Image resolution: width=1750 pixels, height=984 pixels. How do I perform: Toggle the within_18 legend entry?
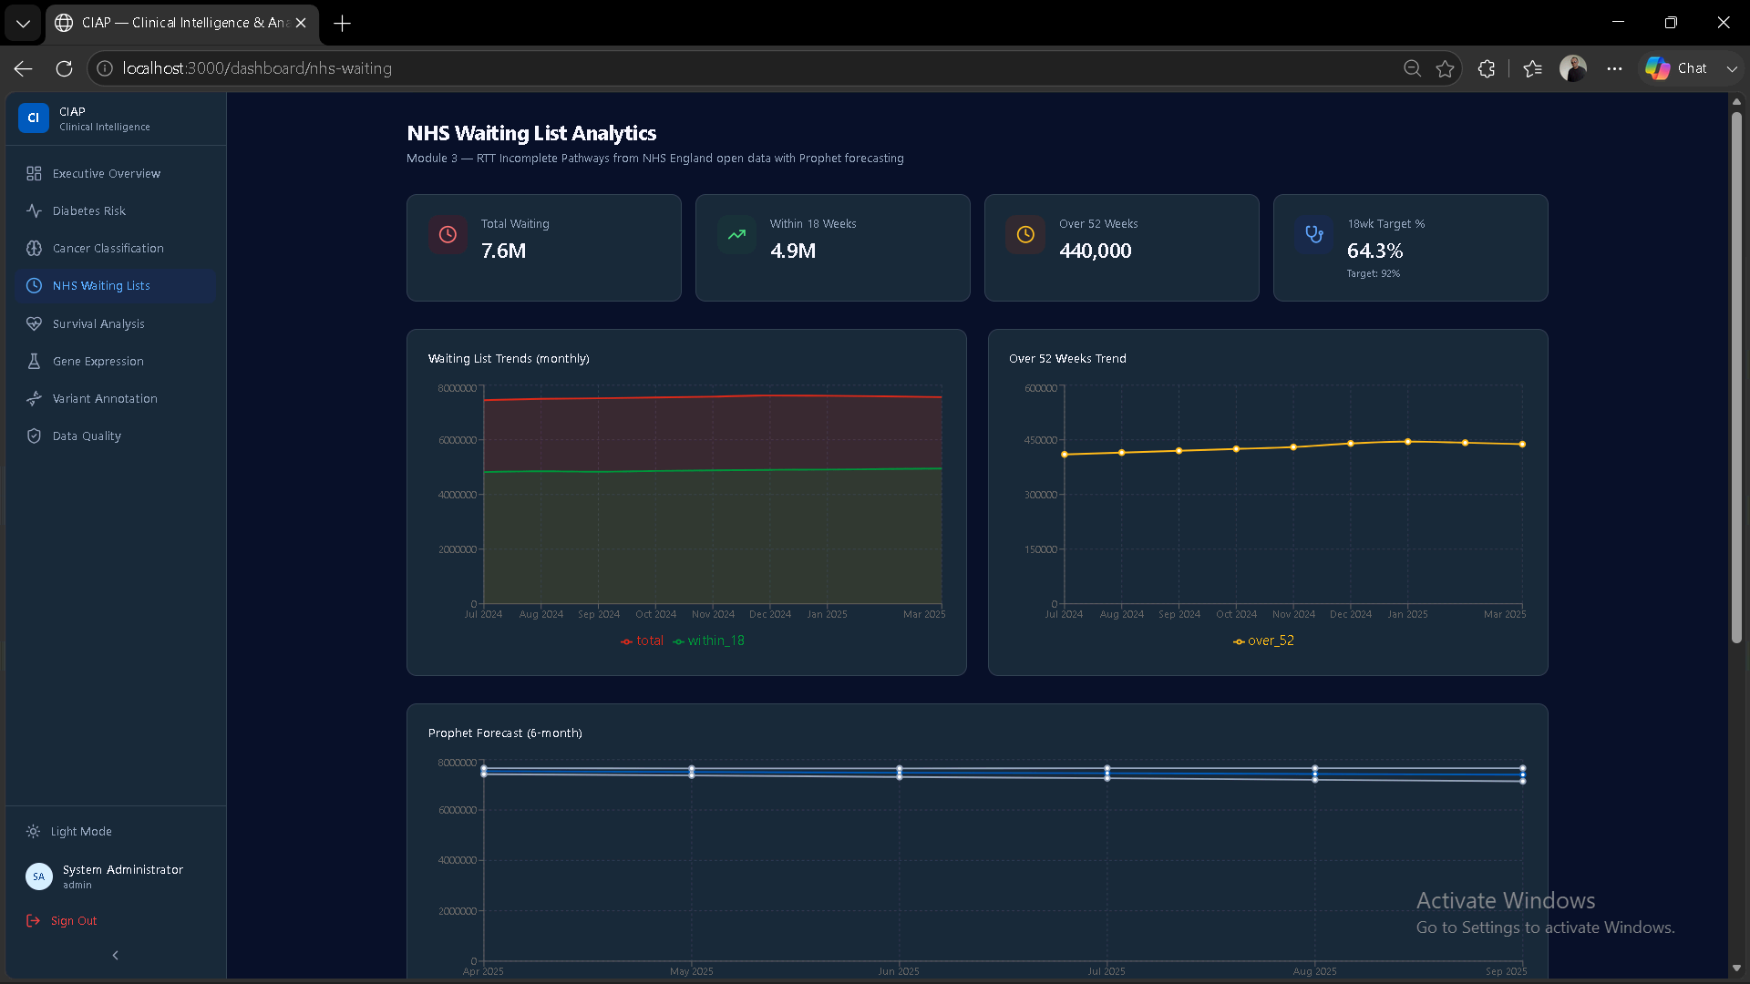[x=709, y=641]
